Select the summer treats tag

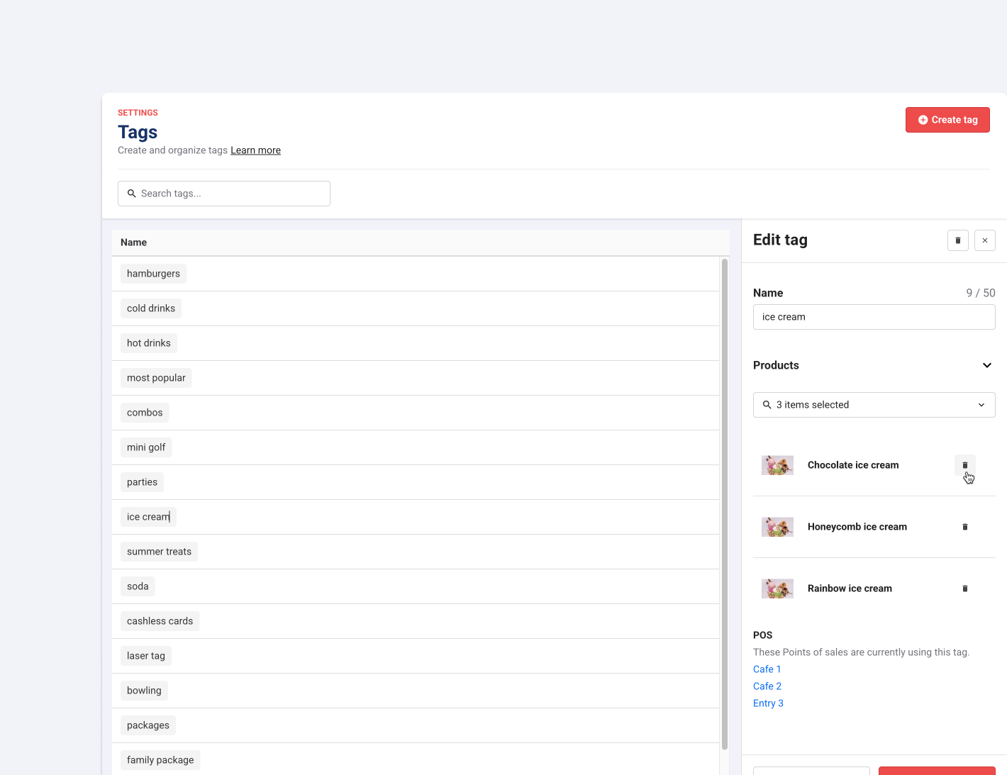(x=159, y=552)
